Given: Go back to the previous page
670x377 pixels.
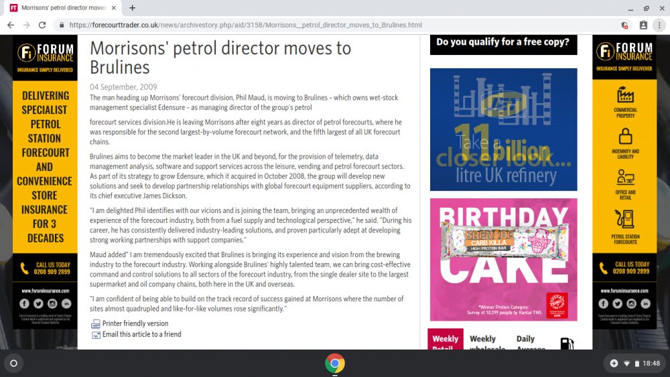Looking at the screenshot, I should pos(11,25).
